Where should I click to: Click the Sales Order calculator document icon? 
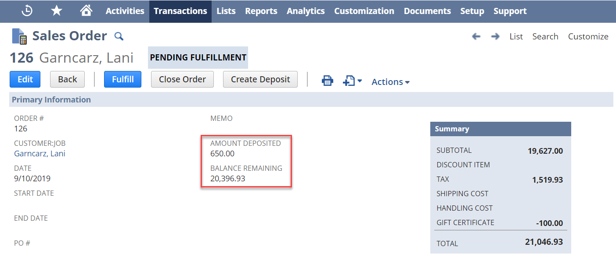click(19, 36)
